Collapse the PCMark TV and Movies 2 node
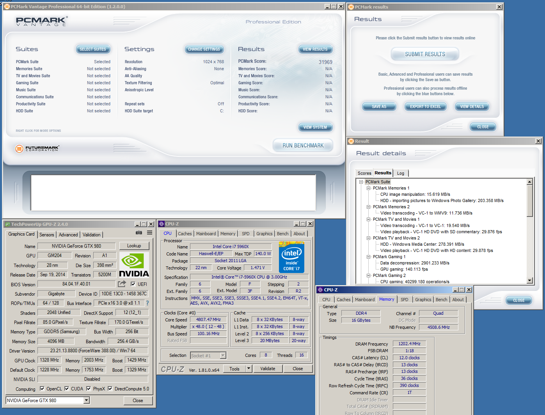This screenshot has width=545, height=415. tap(368, 238)
